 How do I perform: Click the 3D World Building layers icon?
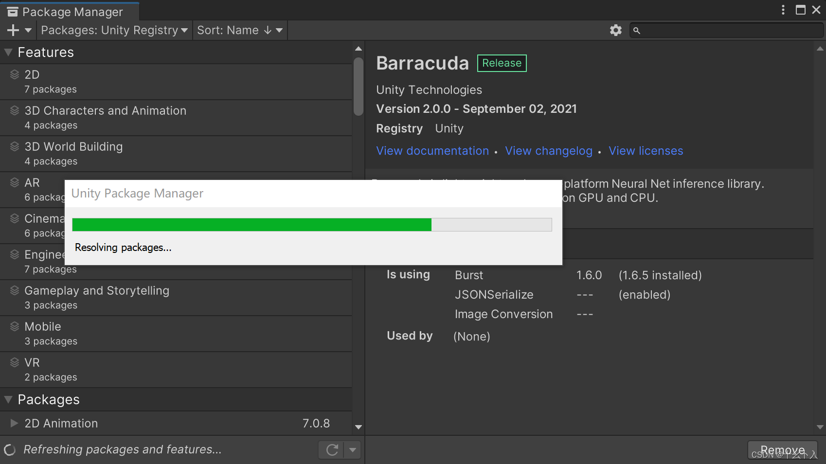tap(15, 146)
